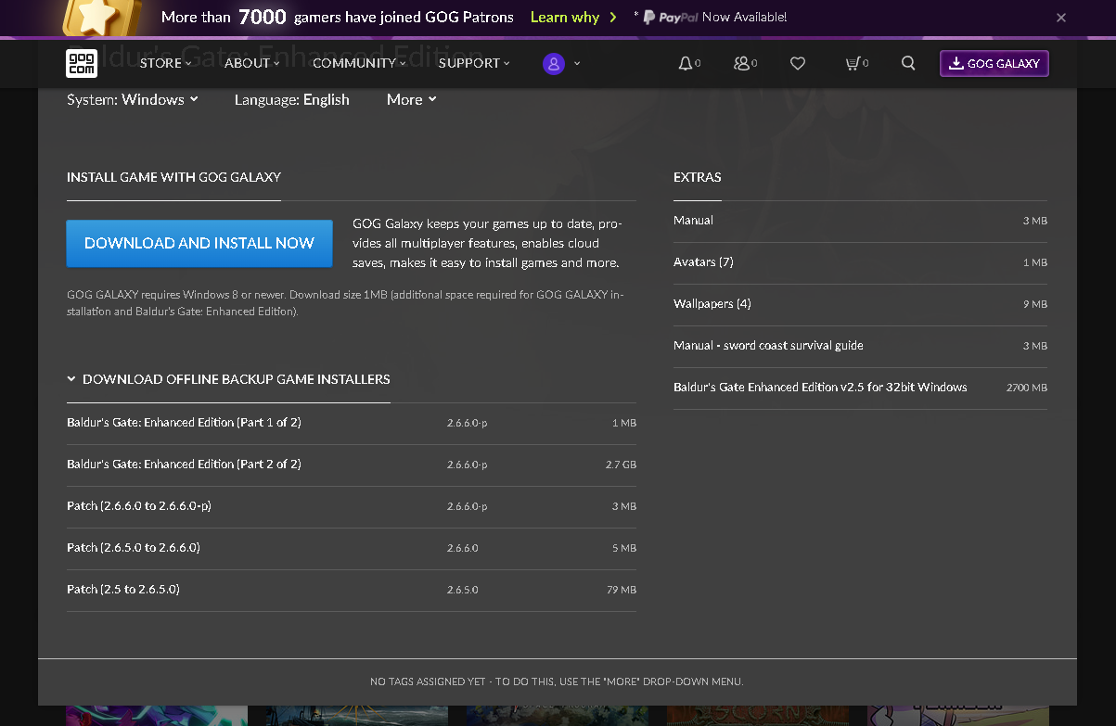
Task: Click the 2.6.6.0 version of second patch
Action: (462, 548)
